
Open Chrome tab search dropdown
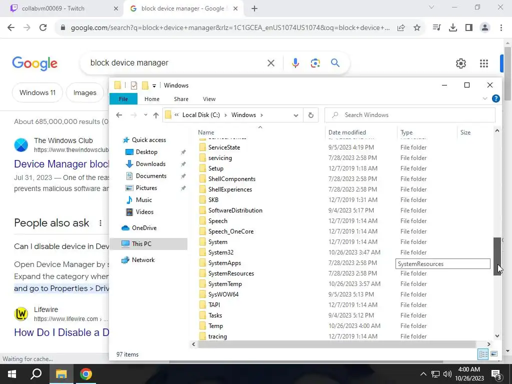click(x=431, y=7)
